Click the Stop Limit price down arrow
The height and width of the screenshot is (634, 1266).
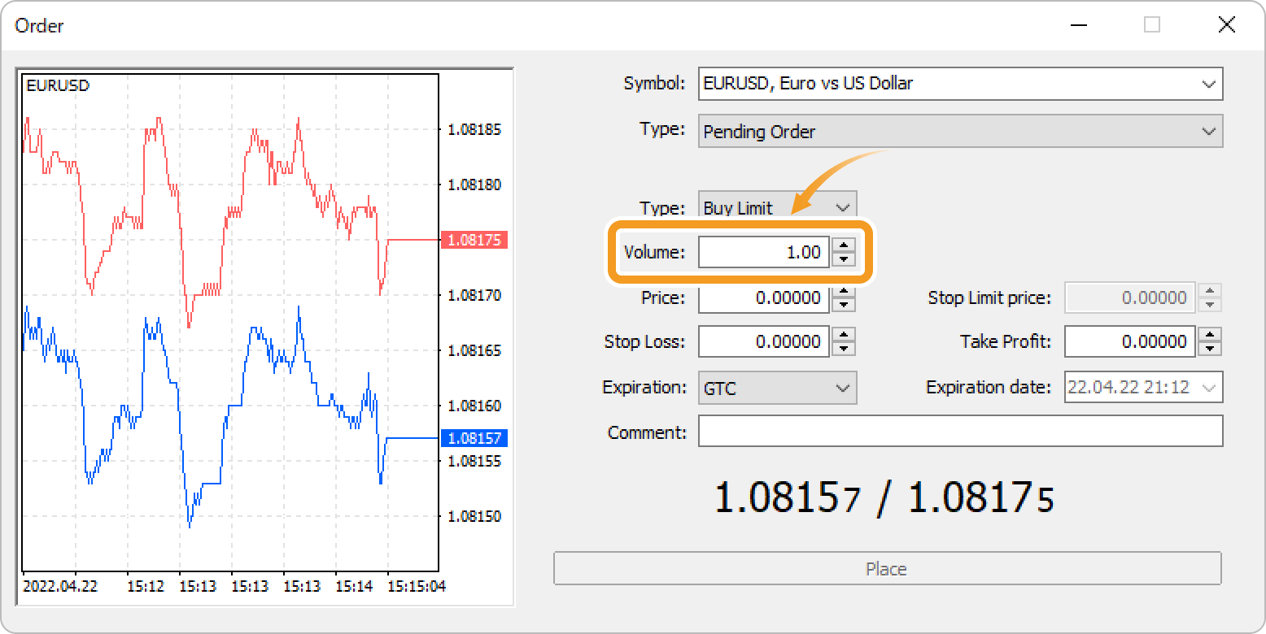1211,305
